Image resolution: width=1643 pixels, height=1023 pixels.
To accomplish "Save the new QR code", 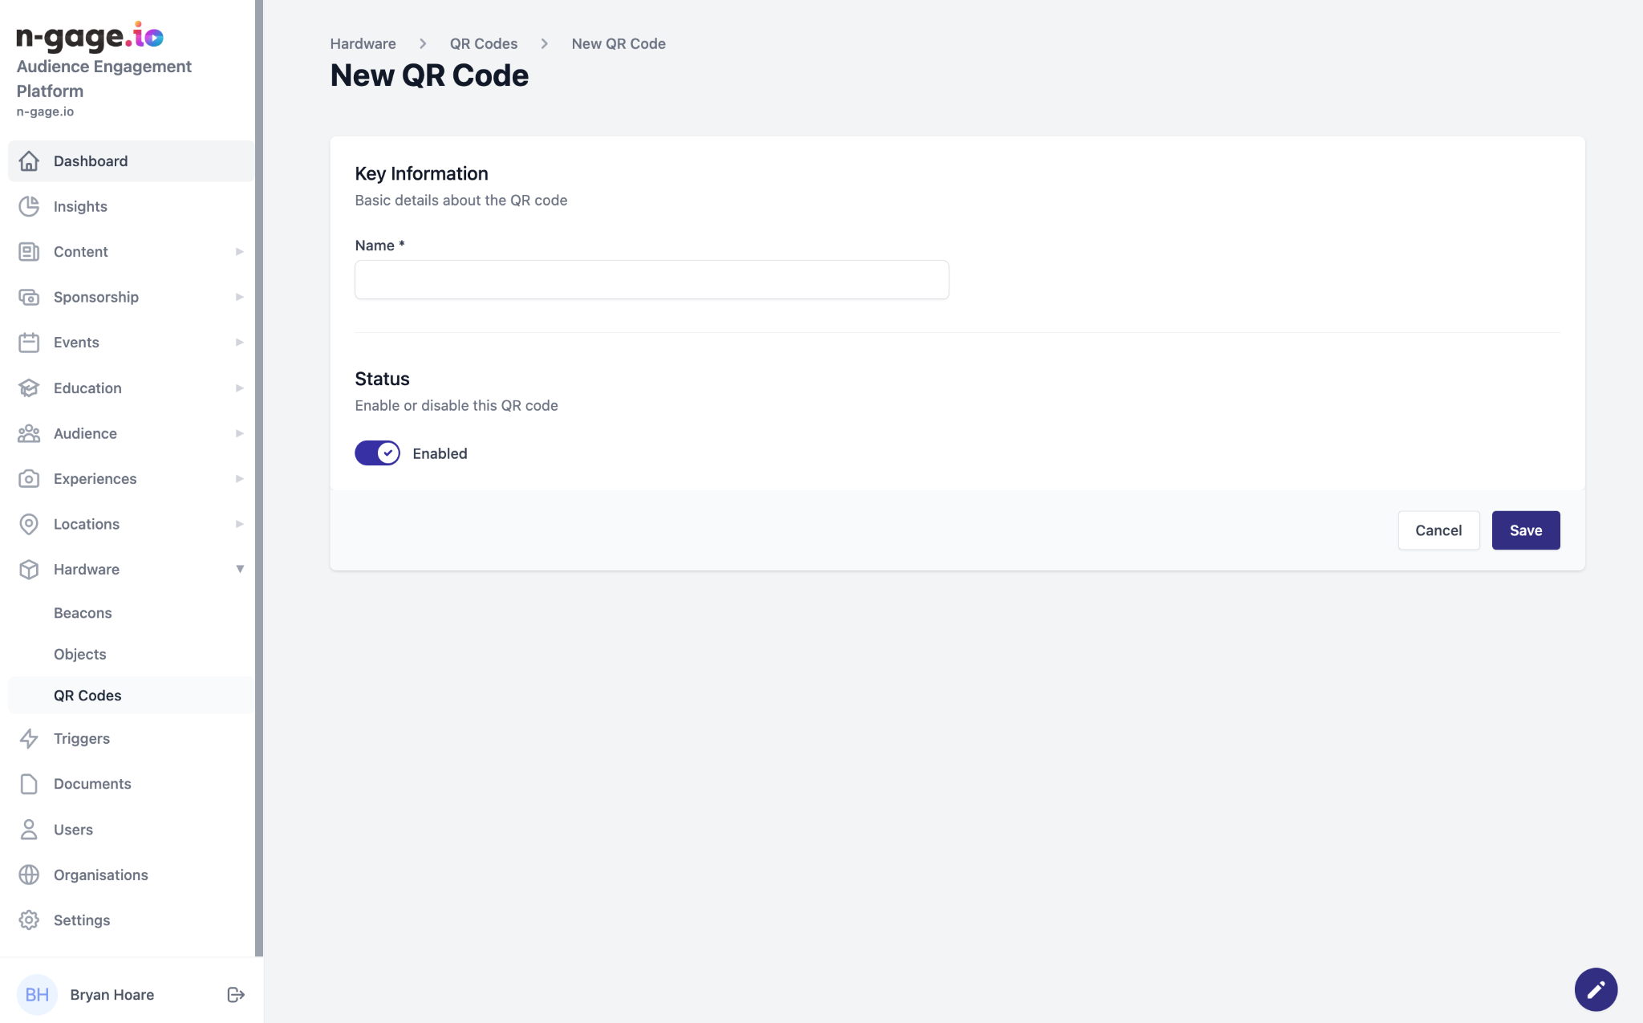I will pos(1525,530).
